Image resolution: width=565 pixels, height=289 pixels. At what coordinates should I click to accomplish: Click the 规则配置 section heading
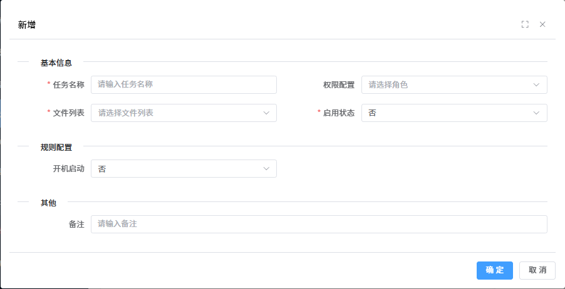coord(56,147)
